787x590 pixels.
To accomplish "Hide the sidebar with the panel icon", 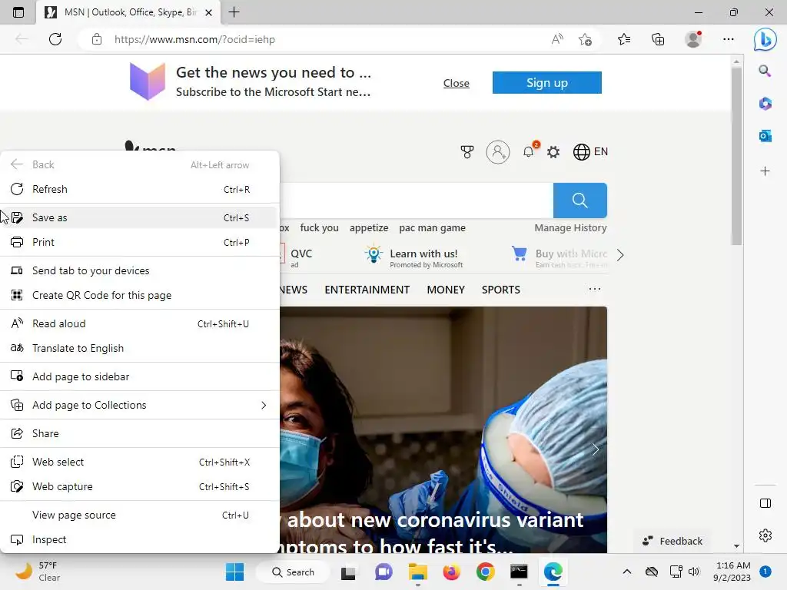I will [x=765, y=503].
